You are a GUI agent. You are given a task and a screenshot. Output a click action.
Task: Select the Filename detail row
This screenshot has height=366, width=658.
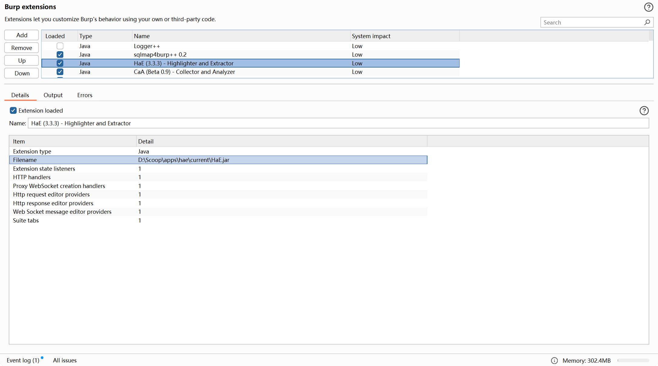[218, 160]
